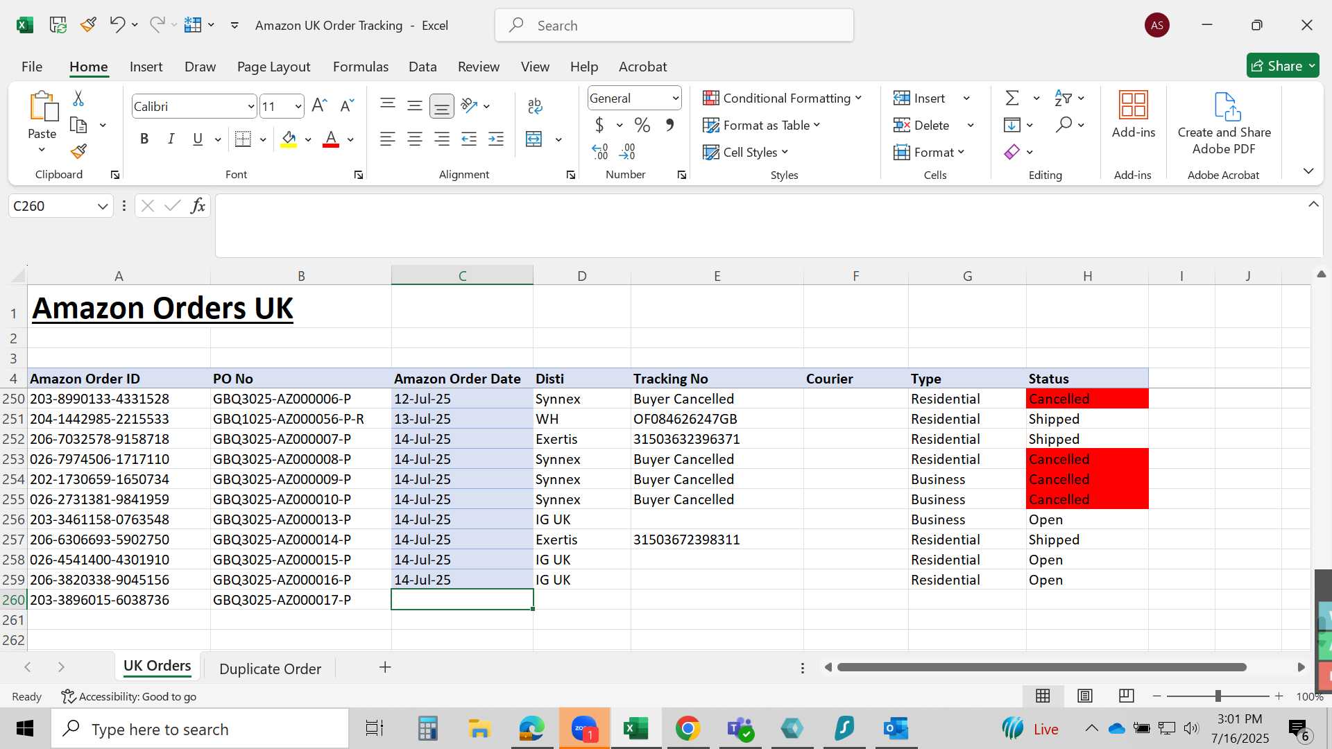Screen dimensions: 1332x749
Task: Click Create and Share Adobe PDF
Action: (1224, 123)
